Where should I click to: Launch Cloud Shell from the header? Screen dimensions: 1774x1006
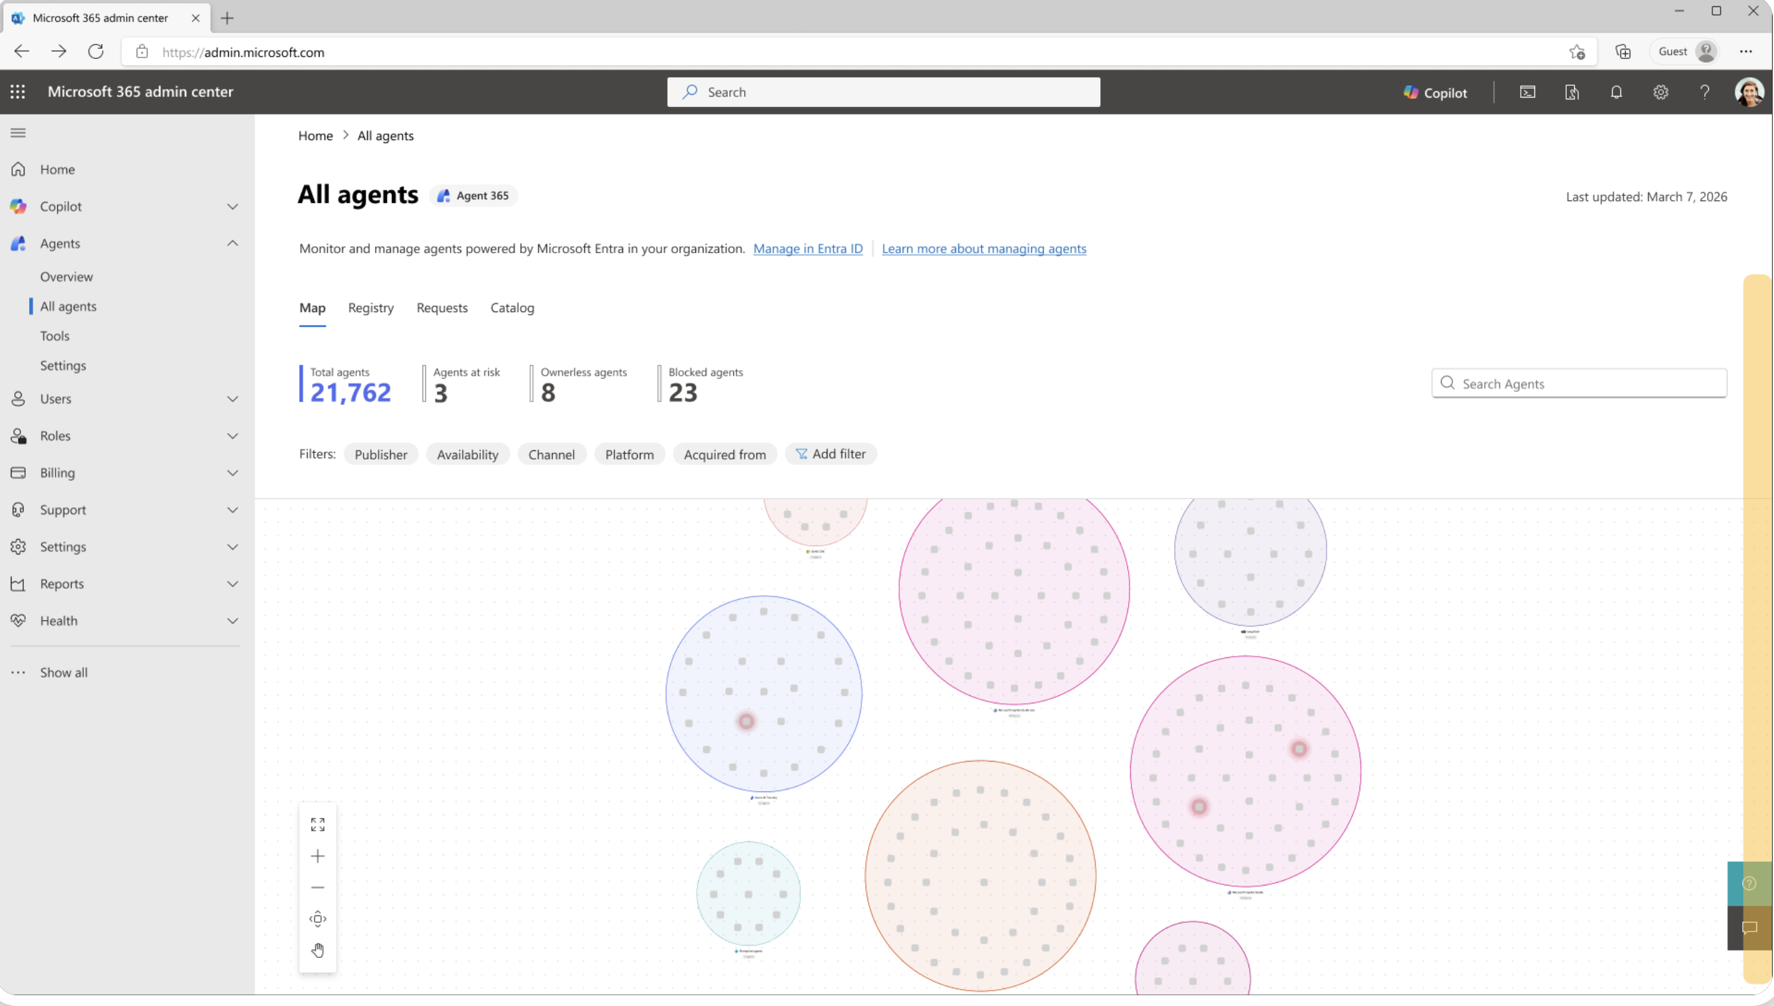[x=1528, y=92]
